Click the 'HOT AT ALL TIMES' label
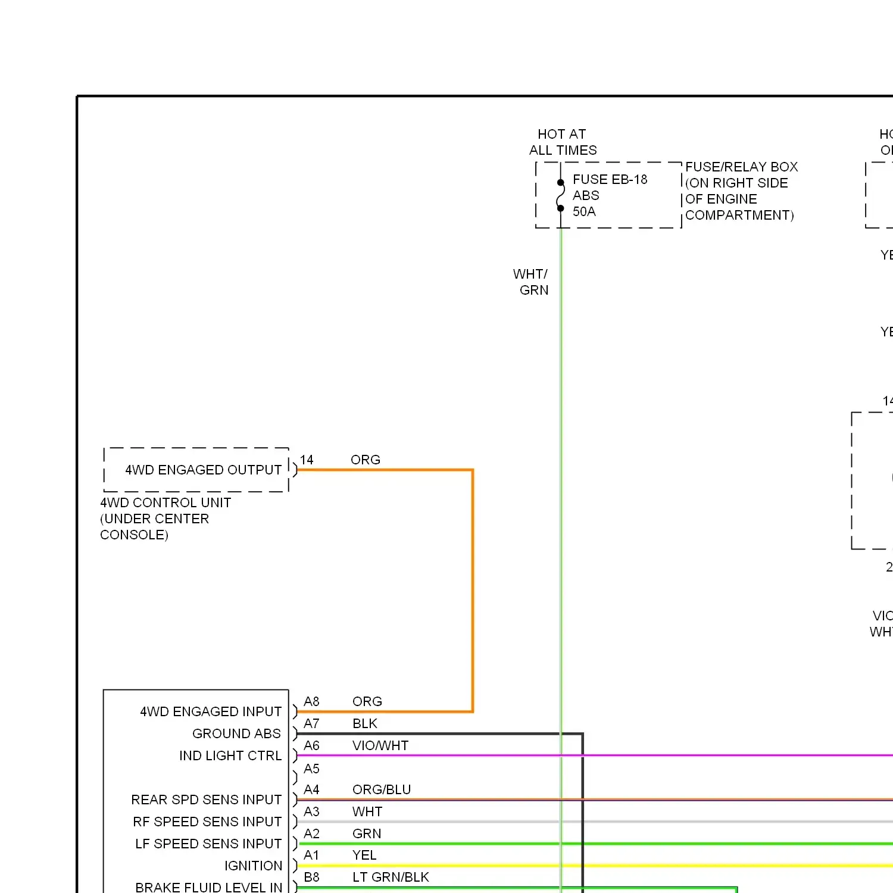The height and width of the screenshot is (893, 893). 563,142
